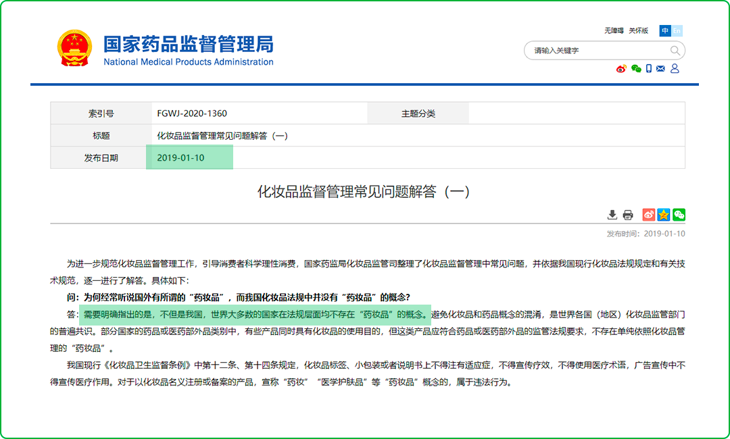Switch to 关怀版 care version
Image resolution: width=730 pixels, height=439 pixels.
click(x=638, y=31)
